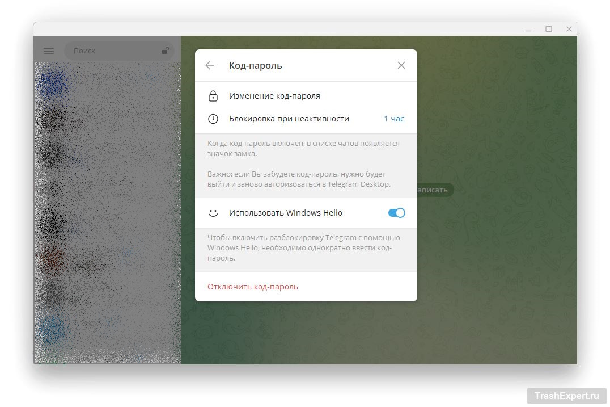
Task: Click the partially hidden "написать" button
Action: [434, 190]
